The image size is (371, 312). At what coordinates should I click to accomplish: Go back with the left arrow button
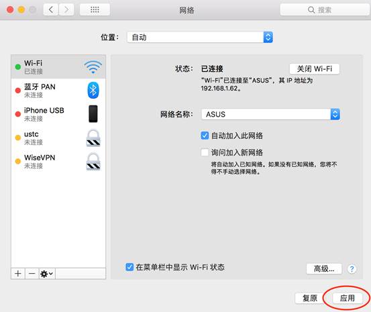50,9
